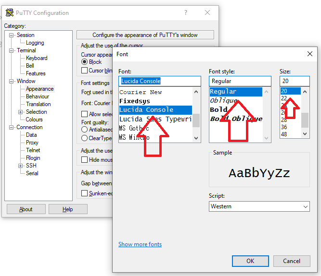Select the Colours category in the tree

pos(34,120)
